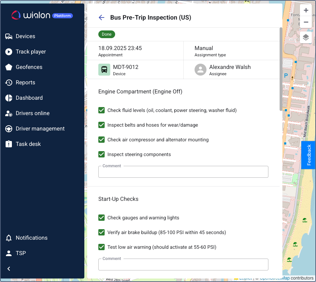Open the Track player icon
The width and height of the screenshot is (316, 282).
click(x=9, y=52)
